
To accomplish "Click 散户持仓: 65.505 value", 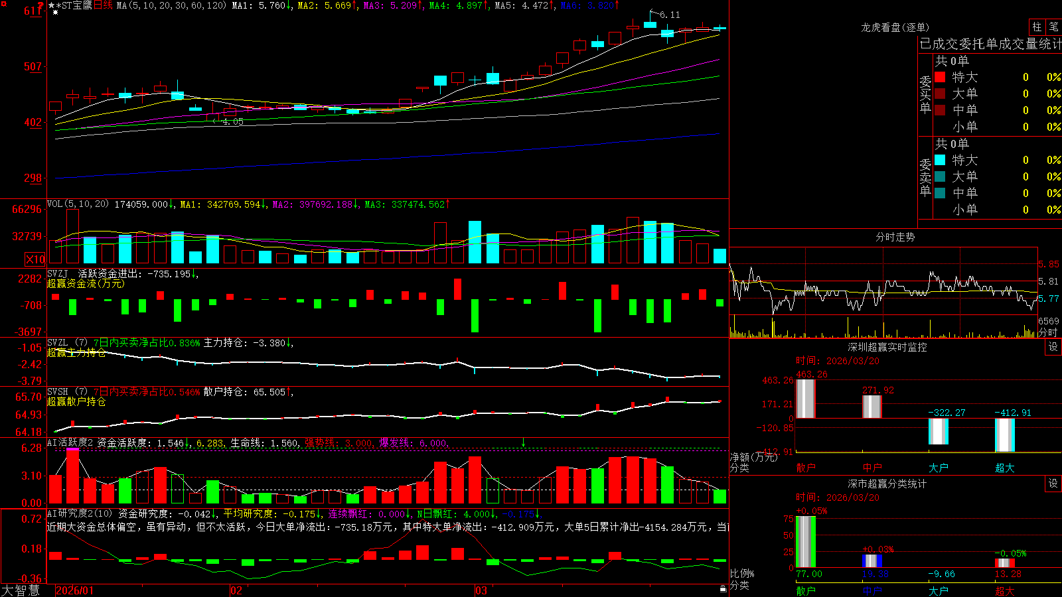I will 244,392.
